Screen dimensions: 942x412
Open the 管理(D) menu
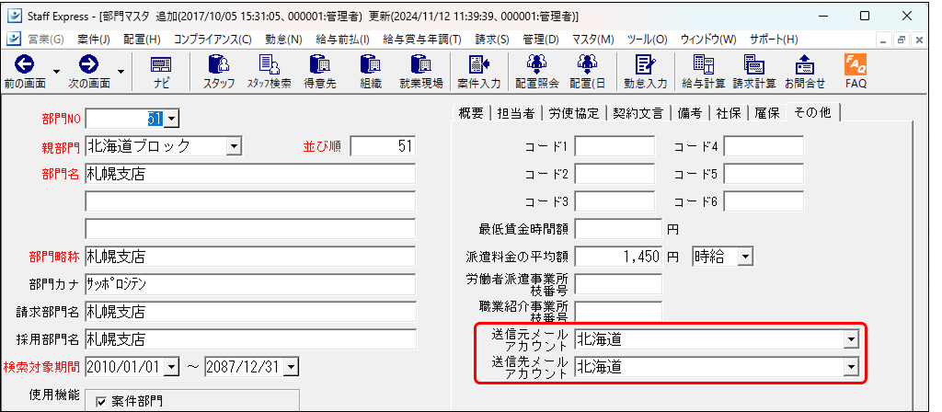pyautogui.click(x=541, y=40)
